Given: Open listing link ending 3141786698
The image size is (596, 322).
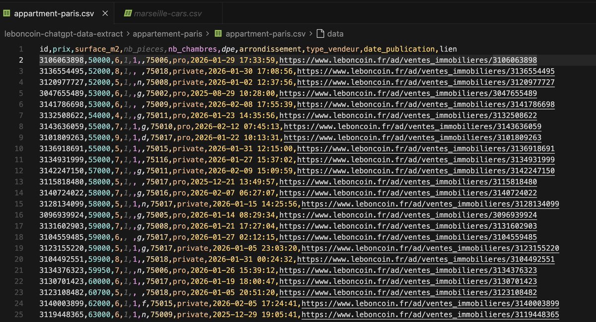Looking at the screenshot, I should click(426, 104).
